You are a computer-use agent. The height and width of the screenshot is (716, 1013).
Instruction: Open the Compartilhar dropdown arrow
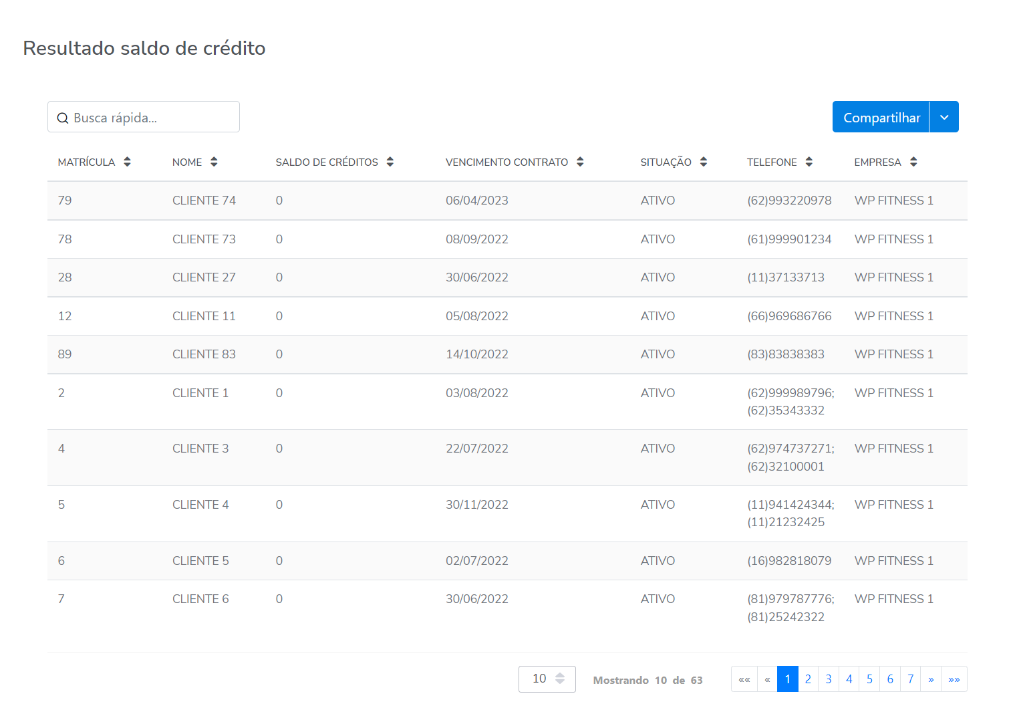944,117
